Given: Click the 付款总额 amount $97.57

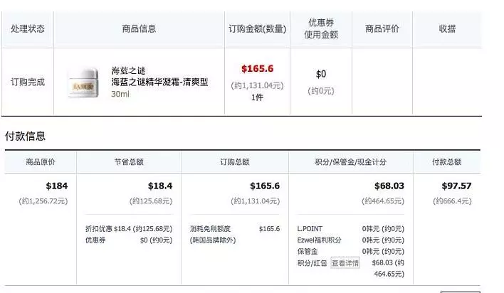Looking at the screenshot, I should (x=456, y=186).
